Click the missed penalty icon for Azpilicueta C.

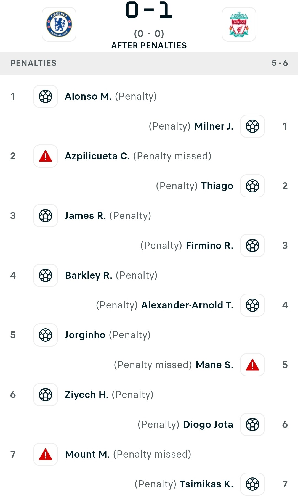(x=46, y=156)
